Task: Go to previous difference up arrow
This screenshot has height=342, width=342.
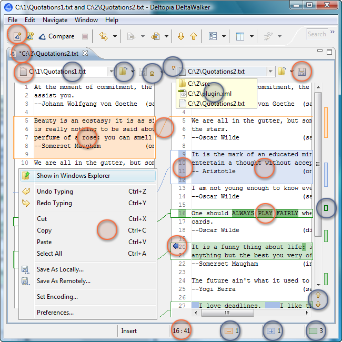Action: click(x=194, y=36)
